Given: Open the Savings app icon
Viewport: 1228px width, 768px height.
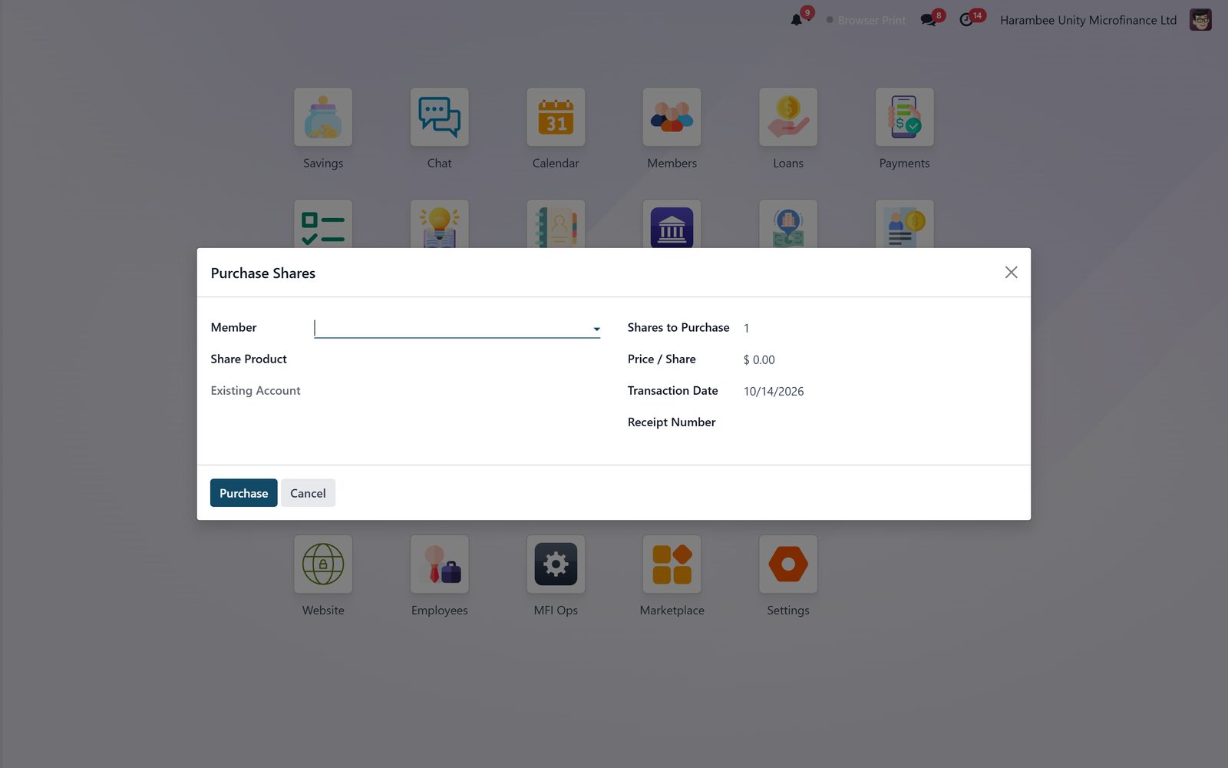Looking at the screenshot, I should click(x=323, y=117).
